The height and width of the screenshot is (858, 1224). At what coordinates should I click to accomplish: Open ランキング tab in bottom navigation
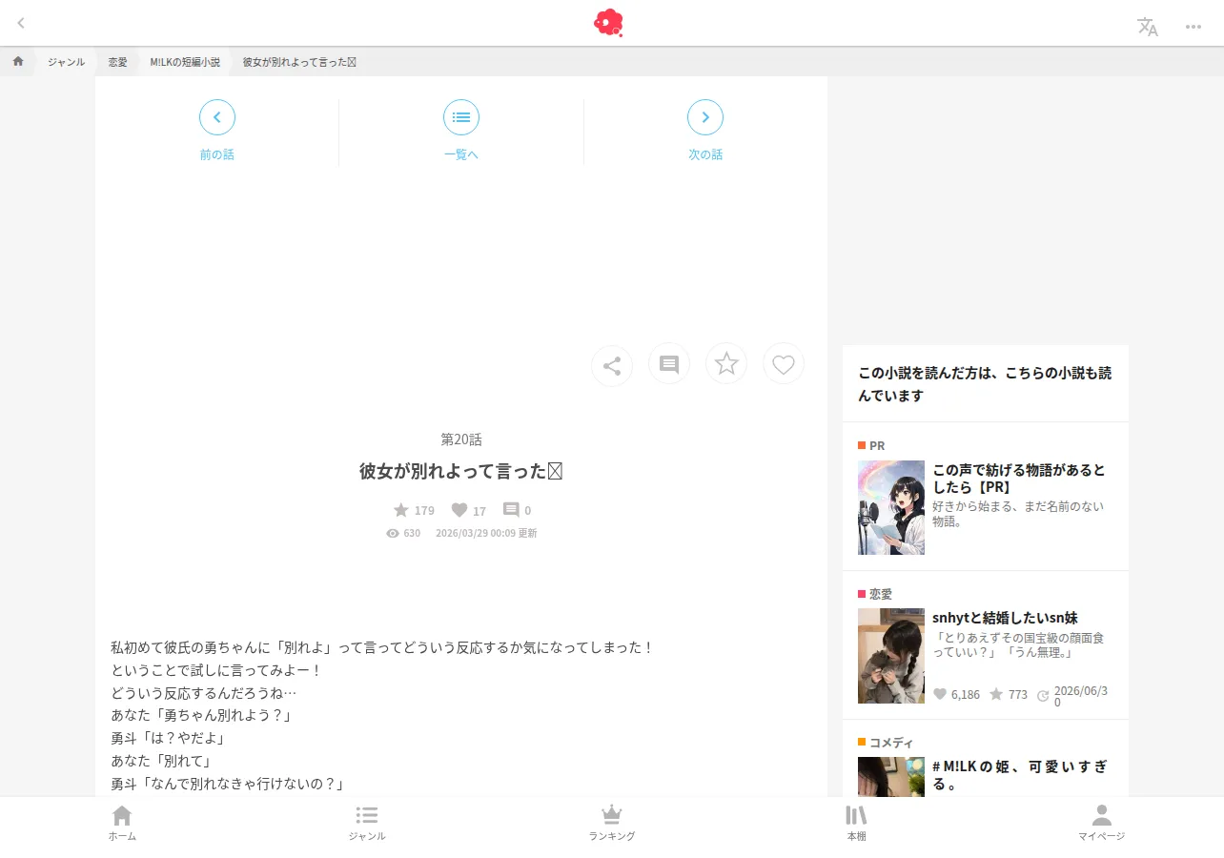[612, 824]
